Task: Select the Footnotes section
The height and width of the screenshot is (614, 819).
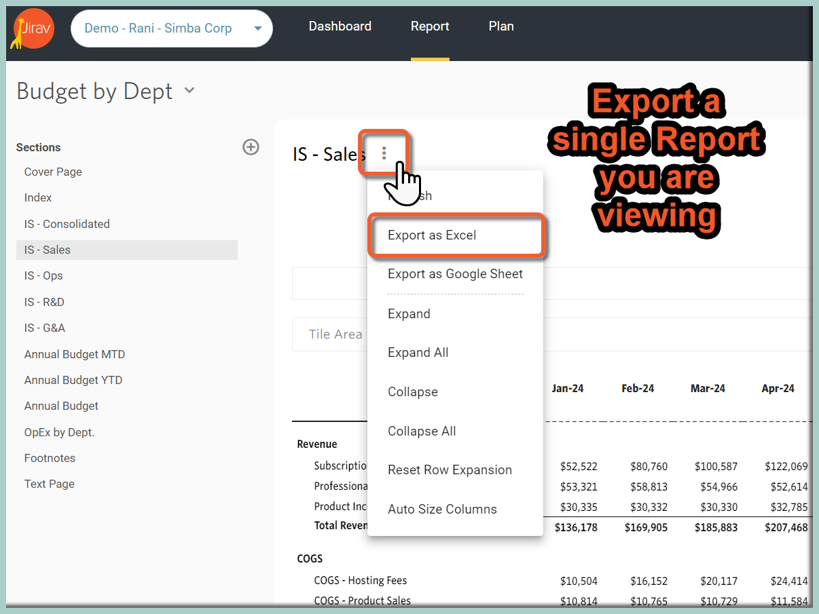Action: 50,458
